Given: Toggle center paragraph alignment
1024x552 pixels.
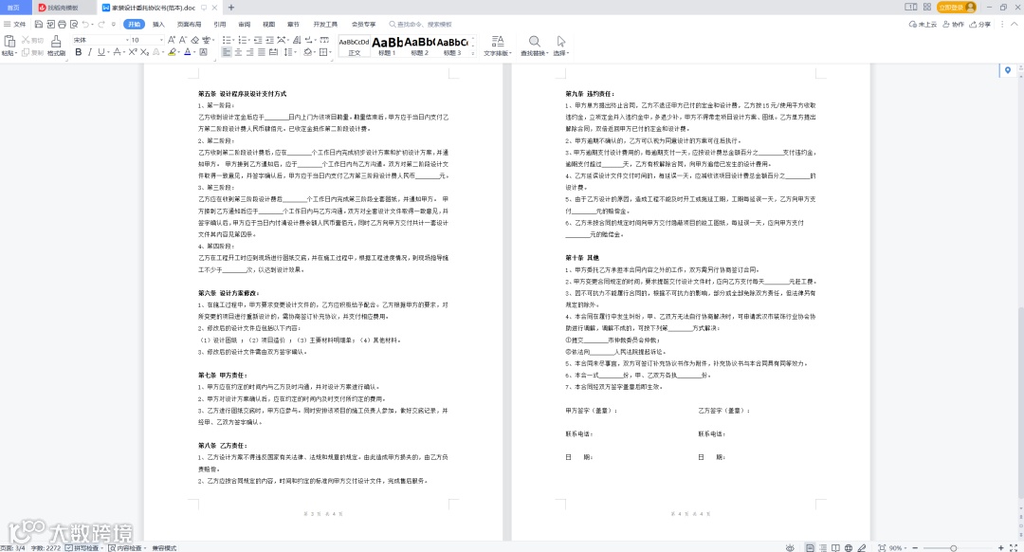Looking at the screenshot, I should point(238,52).
